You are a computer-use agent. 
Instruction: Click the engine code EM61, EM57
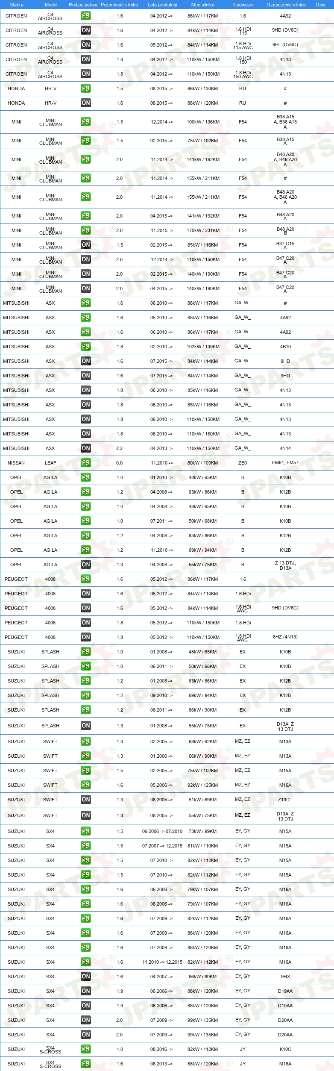click(x=285, y=463)
